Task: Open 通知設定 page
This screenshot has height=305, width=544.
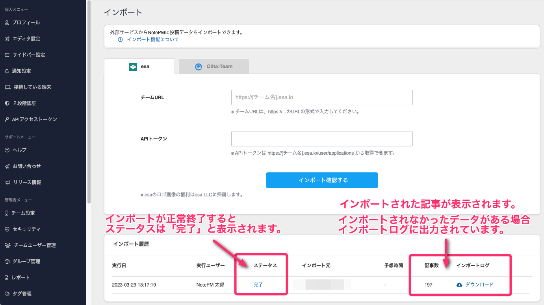Action: point(21,71)
